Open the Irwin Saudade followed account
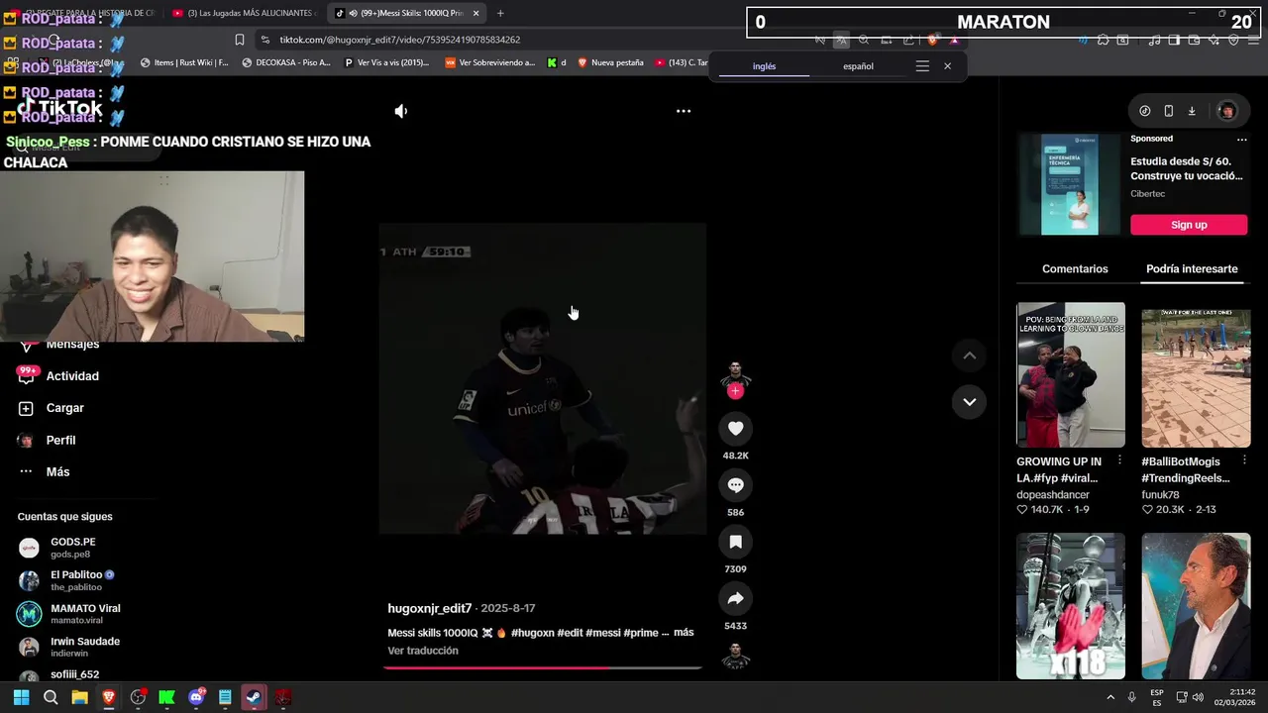This screenshot has width=1268, height=713. (69, 647)
